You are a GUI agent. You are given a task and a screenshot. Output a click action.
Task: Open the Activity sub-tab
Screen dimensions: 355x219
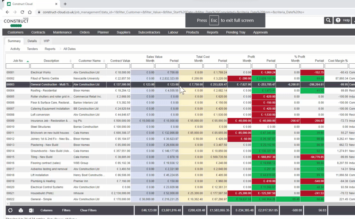[15, 49]
